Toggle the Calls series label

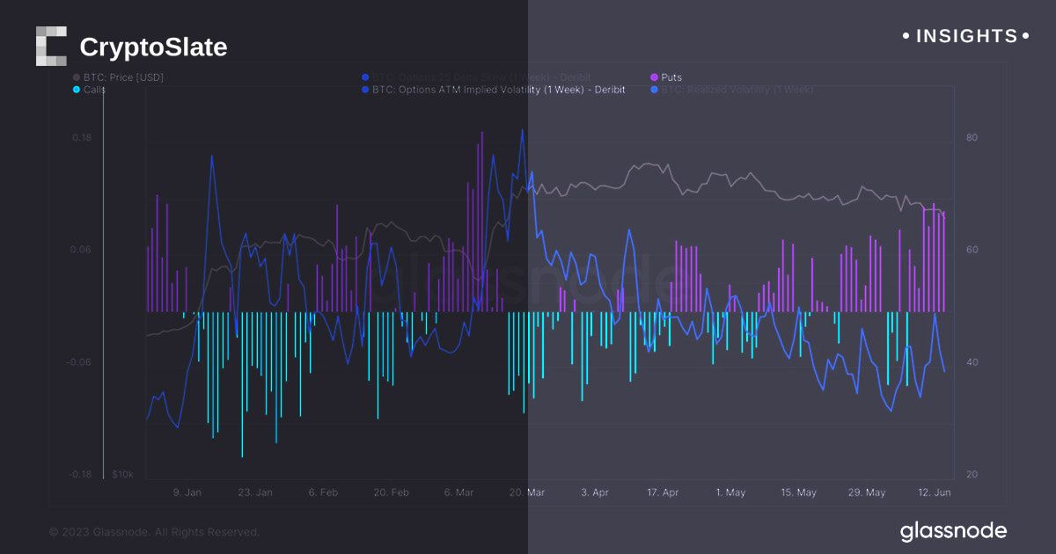pyautogui.click(x=95, y=90)
